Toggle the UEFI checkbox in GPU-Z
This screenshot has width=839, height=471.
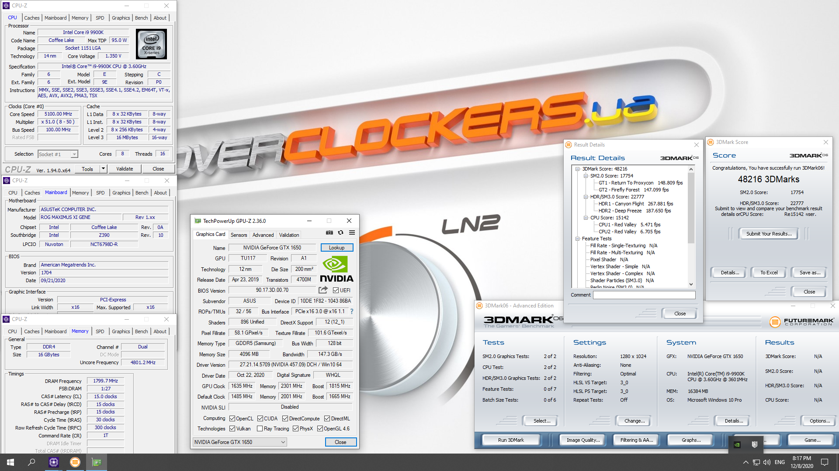point(336,290)
